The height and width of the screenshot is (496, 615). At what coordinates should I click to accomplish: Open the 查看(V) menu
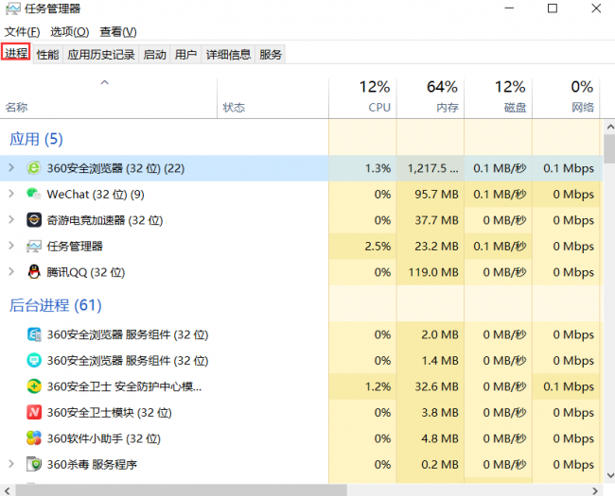[x=118, y=32]
